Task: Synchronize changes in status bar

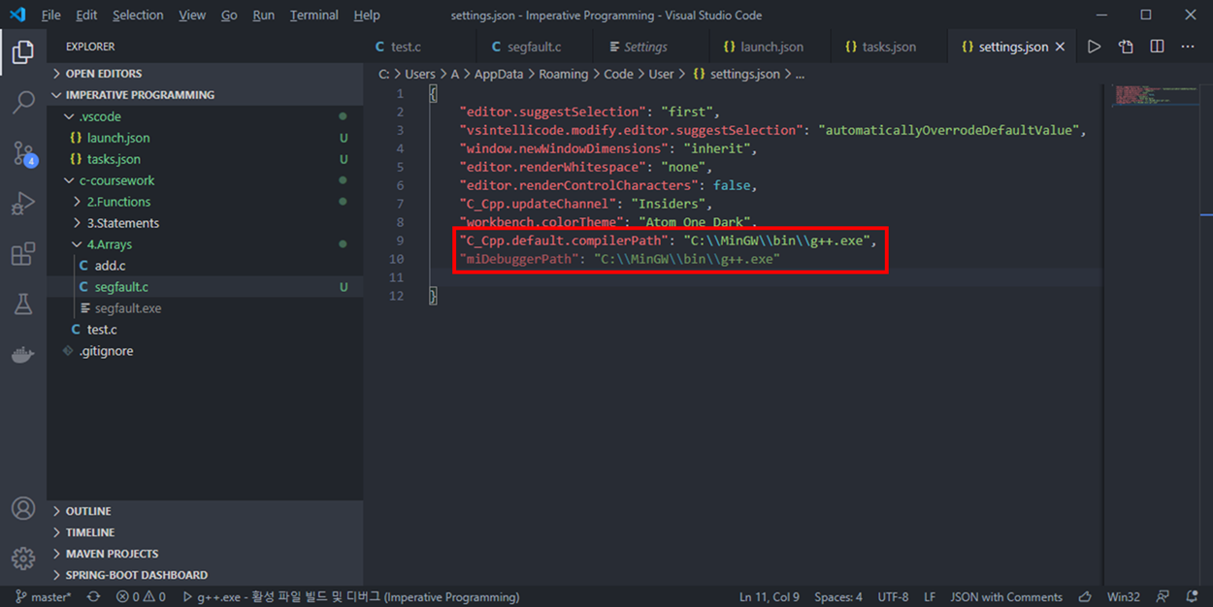Action: 94,597
